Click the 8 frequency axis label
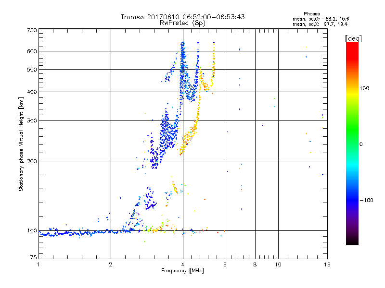385x288 pixels. click(255, 264)
